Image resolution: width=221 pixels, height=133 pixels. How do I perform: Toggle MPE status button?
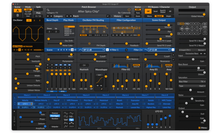138,10
